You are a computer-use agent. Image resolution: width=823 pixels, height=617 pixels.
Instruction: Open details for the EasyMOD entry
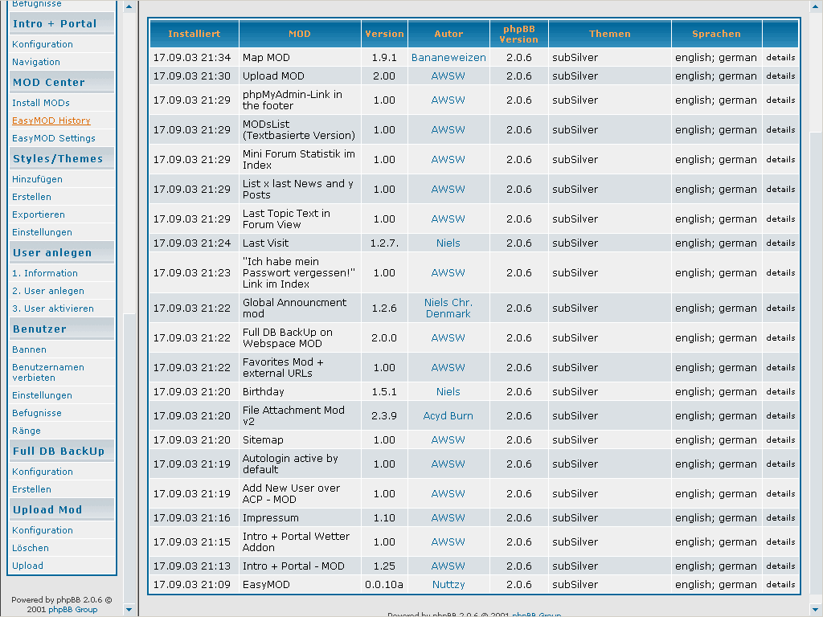click(780, 585)
